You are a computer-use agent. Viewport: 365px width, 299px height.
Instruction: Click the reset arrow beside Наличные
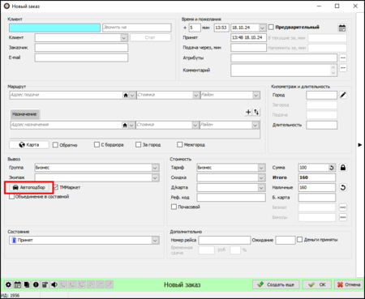coord(343,187)
